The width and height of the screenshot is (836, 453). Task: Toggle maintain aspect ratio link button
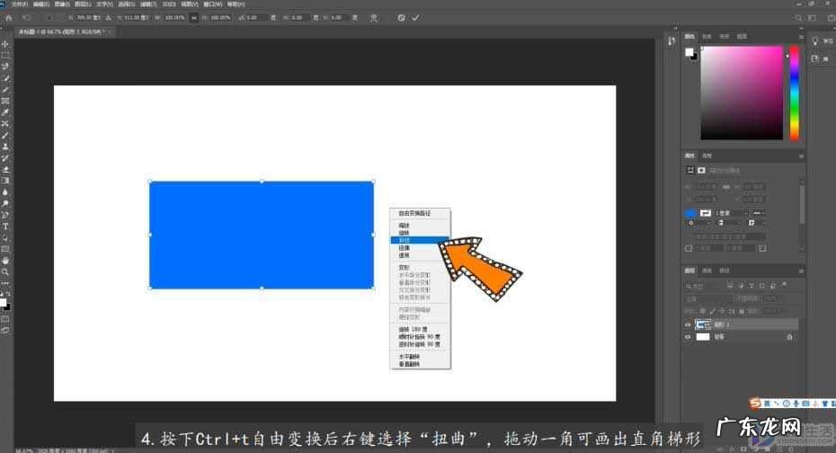[x=194, y=18]
